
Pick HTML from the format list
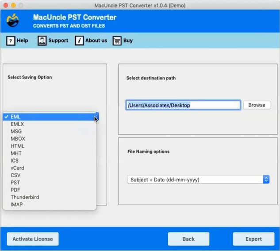point(50,146)
